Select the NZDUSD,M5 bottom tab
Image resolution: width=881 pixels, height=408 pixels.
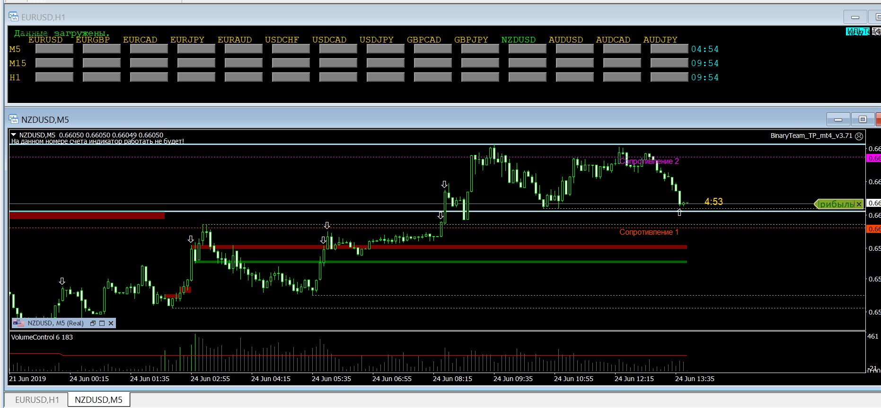tap(98, 399)
